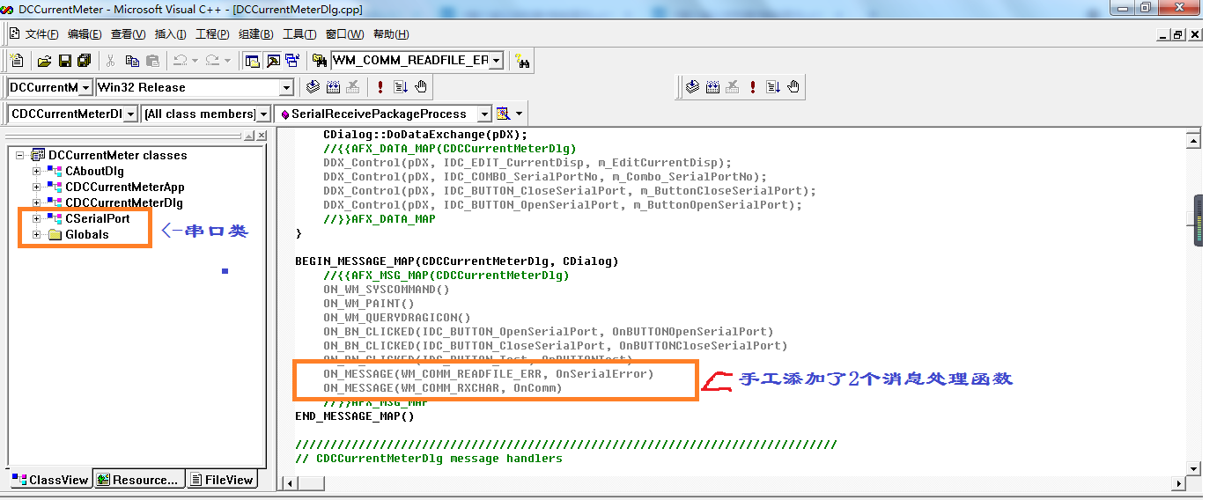This screenshot has height=500, width=1217.
Task: Expand the CDCCurrentMeterDlg class node
Action: point(37,202)
